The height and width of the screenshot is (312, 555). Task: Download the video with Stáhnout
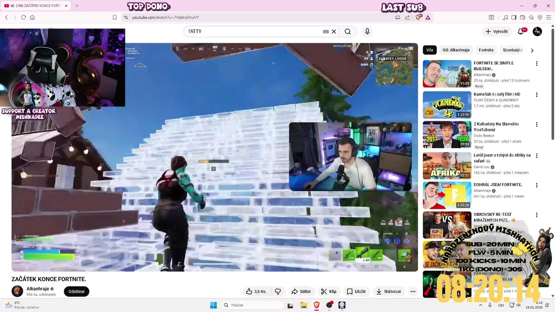[x=388, y=292]
